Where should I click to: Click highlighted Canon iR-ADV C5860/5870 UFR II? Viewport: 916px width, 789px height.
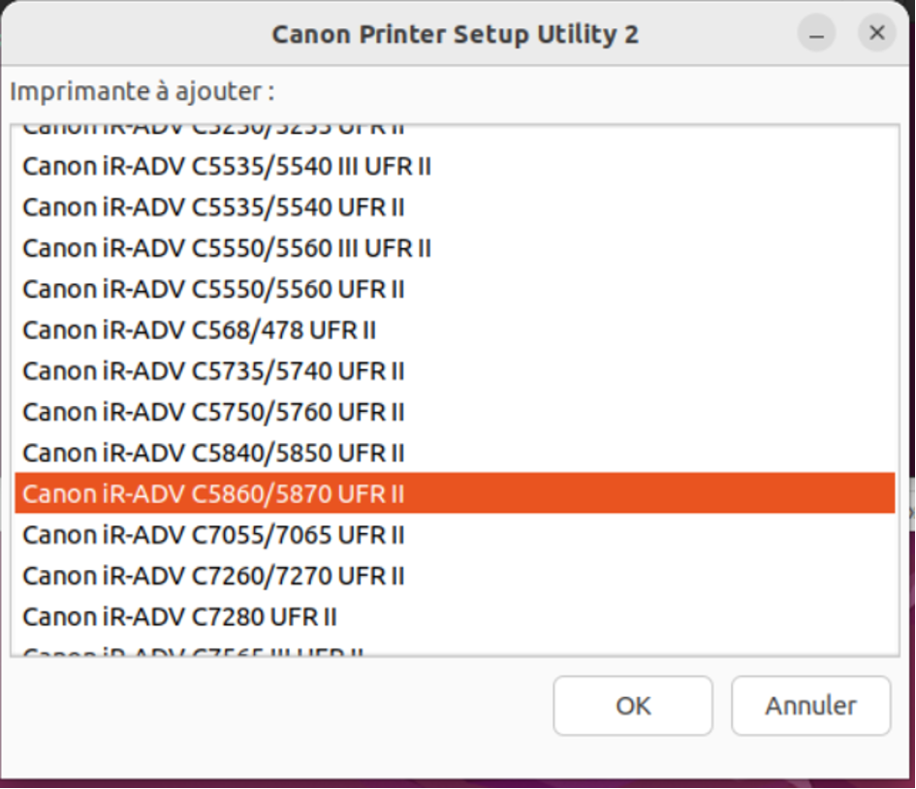pyautogui.click(x=213, y=494)
